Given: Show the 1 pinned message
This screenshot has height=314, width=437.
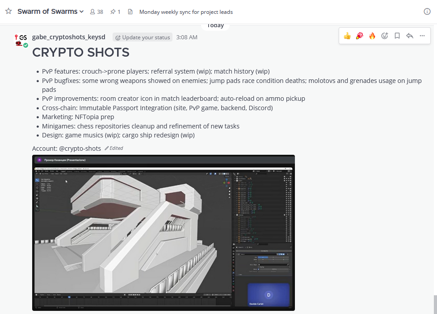Looking at the screenshot, I should pyautogui.click(x=115, y=12).
